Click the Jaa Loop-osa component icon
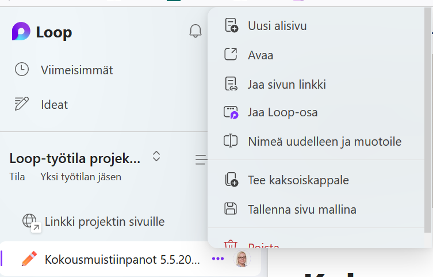 (x=231, y=112)
